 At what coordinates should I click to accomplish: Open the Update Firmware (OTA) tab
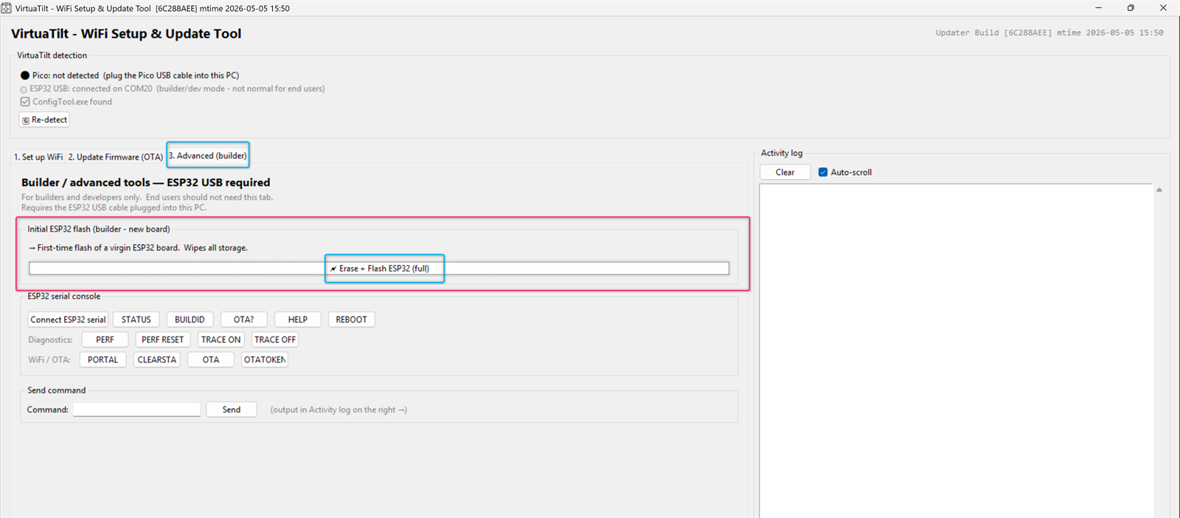pos(116,157)
